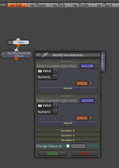
Task: Click the Adjust button in Variable 1
Action: point(68,88)
